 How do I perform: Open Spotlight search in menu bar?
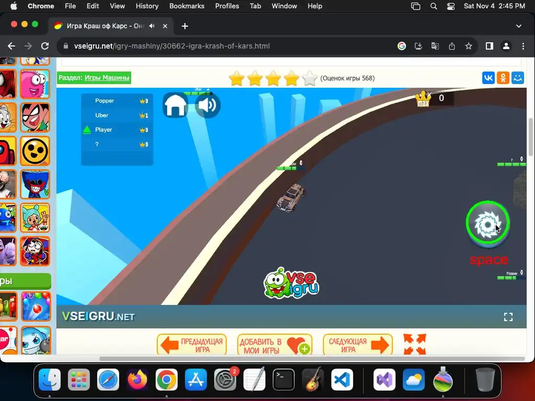(x=433, y=6)
